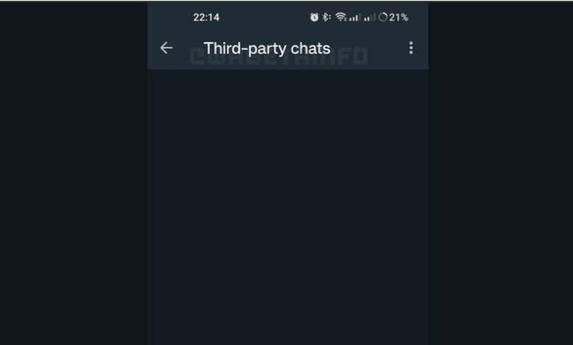
Task: Tap the second SIM signal bars
Action: 370,17
